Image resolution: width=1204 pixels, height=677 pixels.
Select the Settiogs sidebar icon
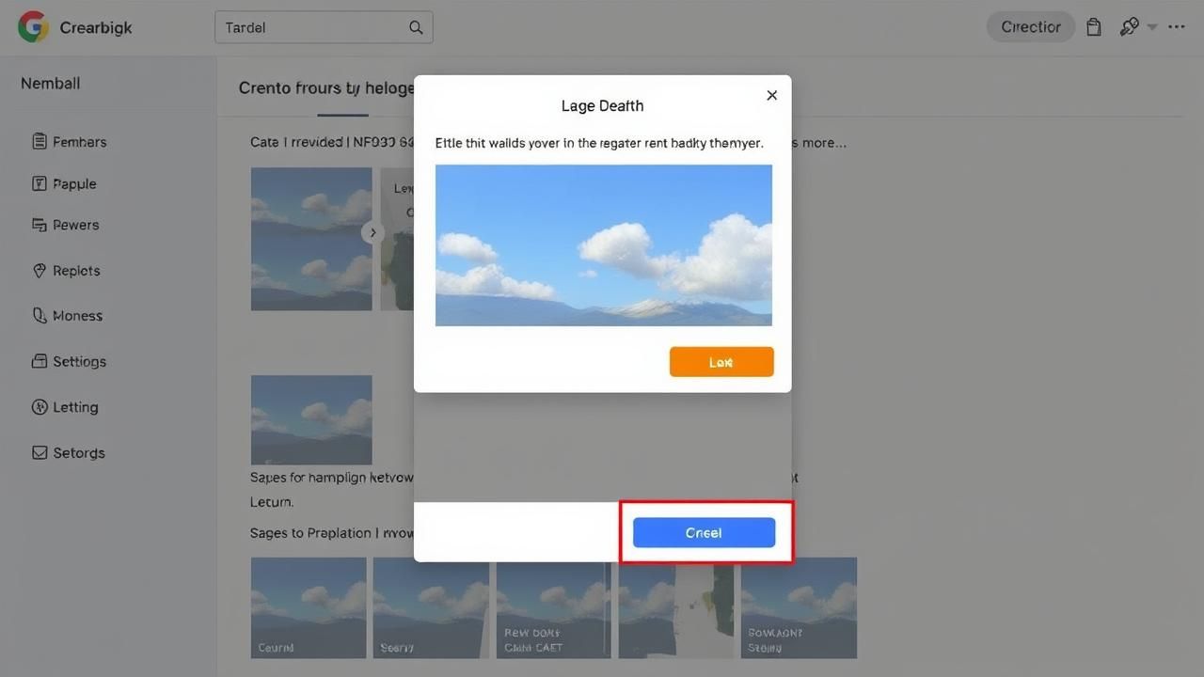(40, 361)
